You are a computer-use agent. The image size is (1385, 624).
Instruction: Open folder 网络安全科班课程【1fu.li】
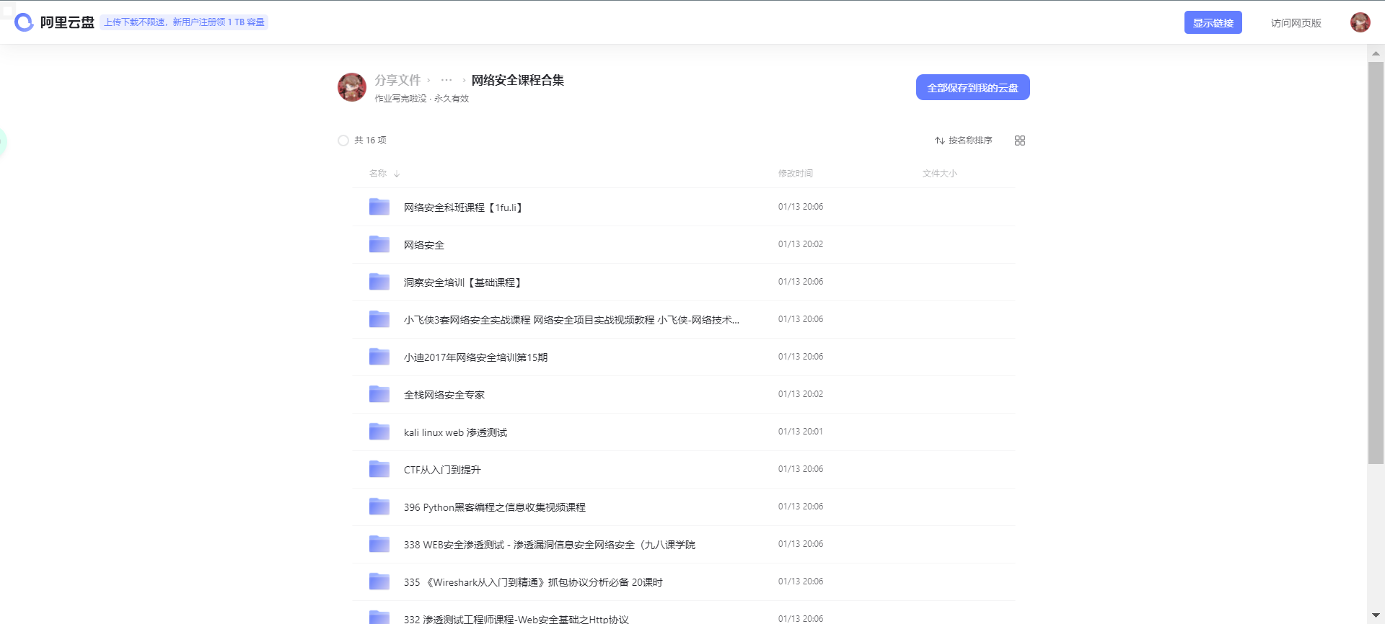pos(463,208)
